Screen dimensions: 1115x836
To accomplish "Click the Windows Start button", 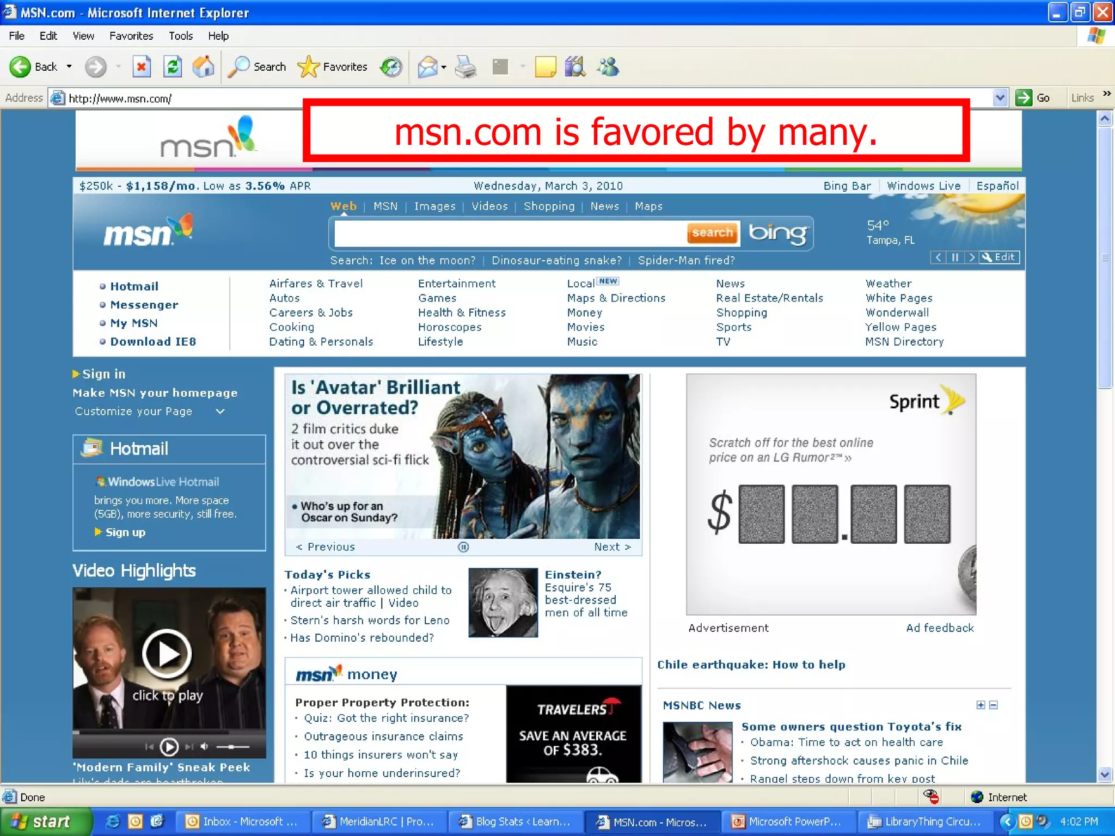I will (46, 821).
